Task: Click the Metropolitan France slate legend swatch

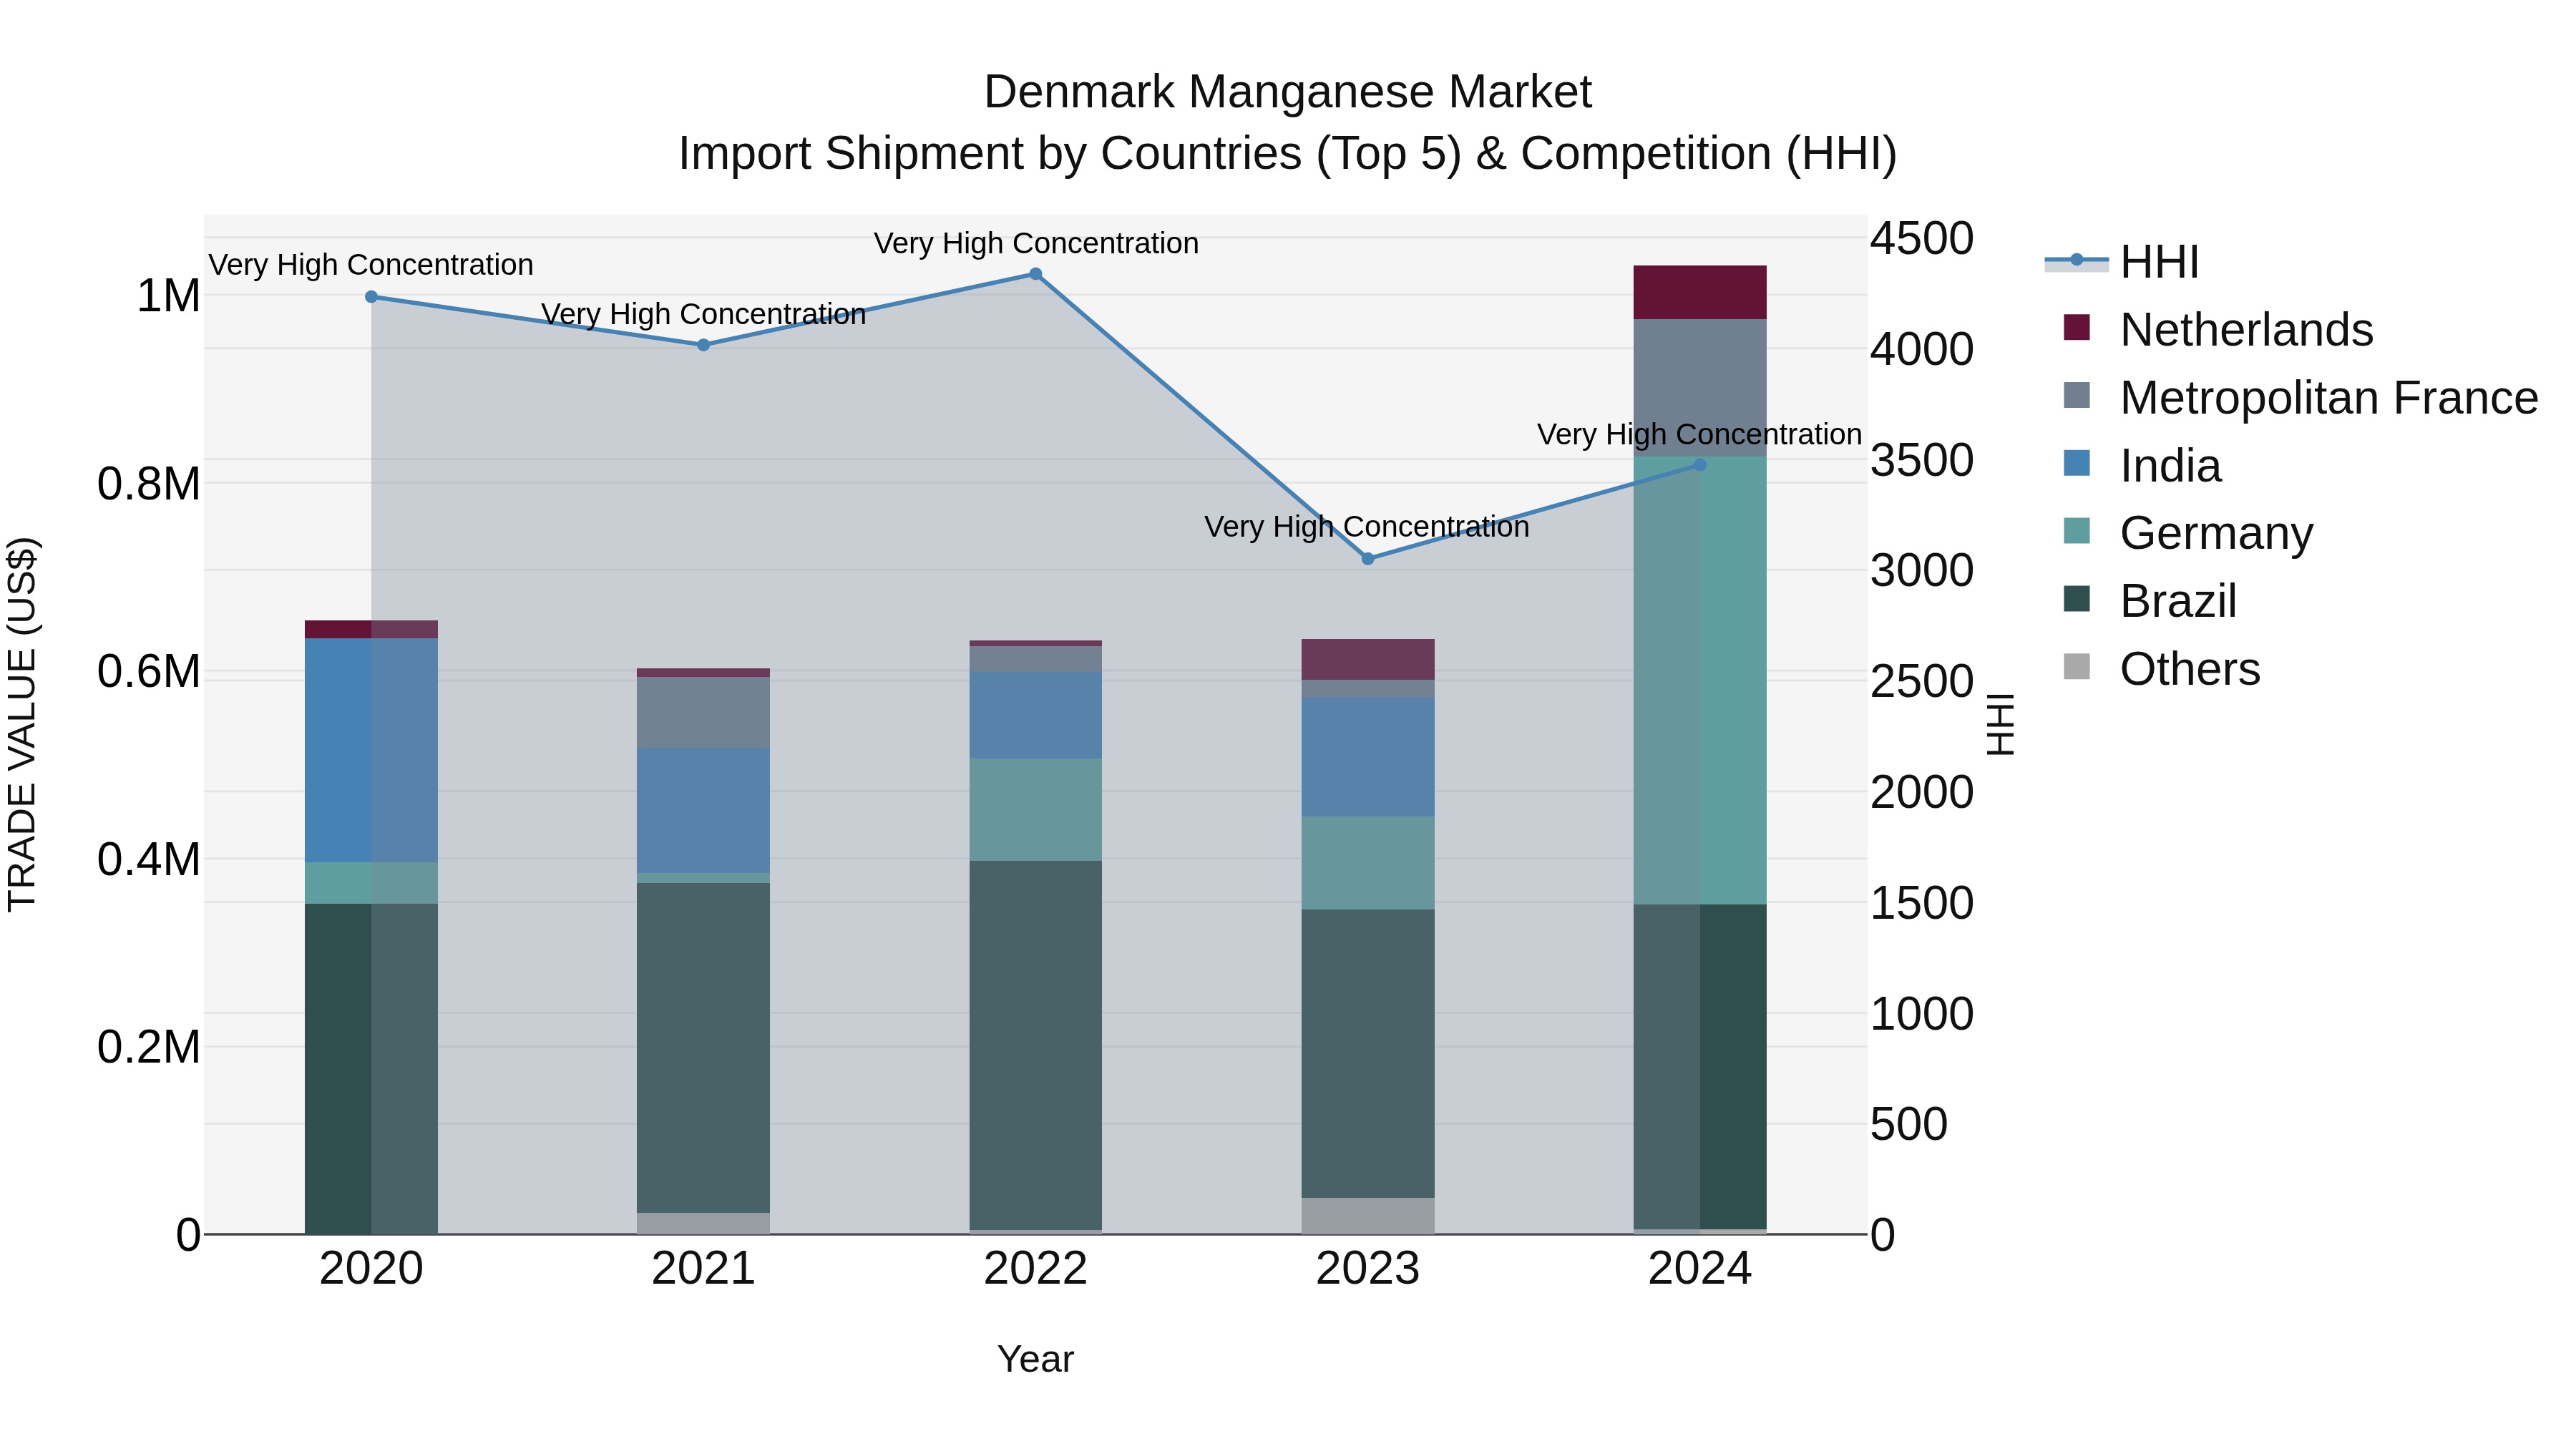Action: [x=2077, y=395]
